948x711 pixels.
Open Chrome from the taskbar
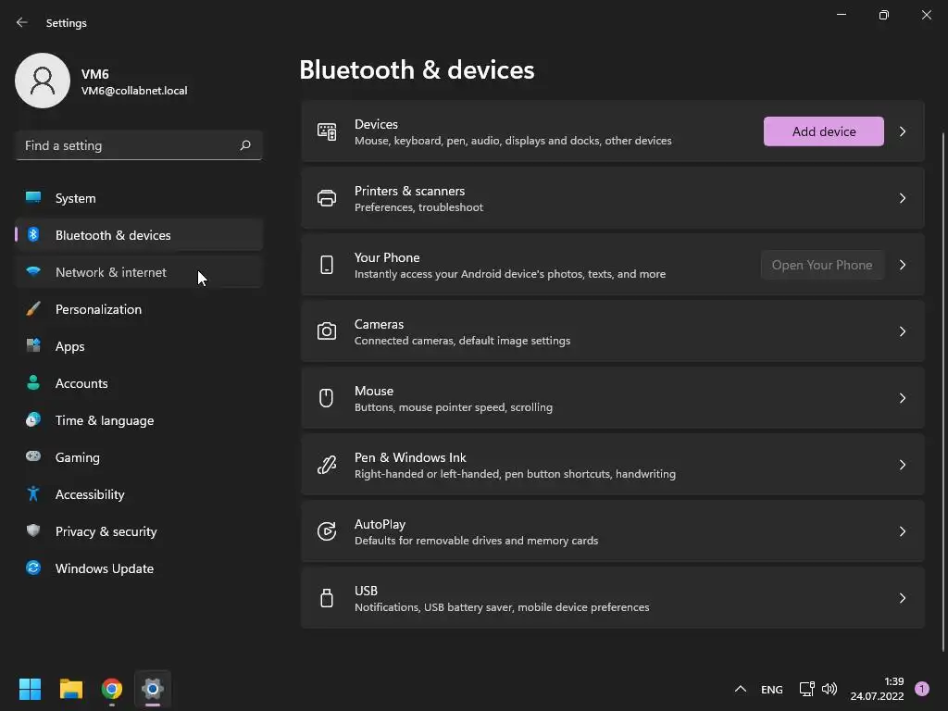(x=112, y=689)
